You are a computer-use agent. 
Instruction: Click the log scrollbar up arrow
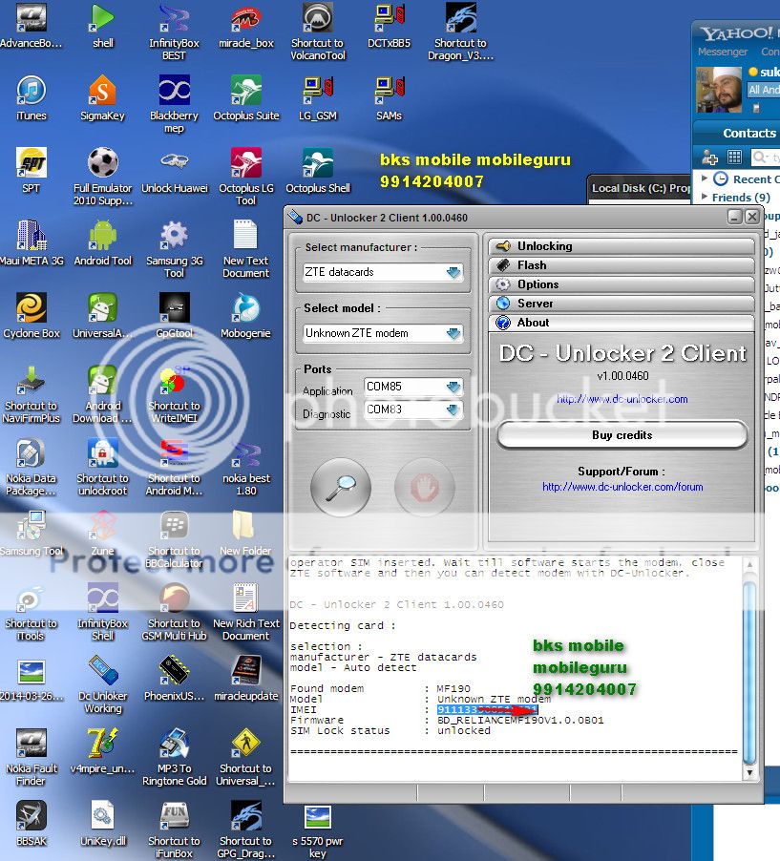point(749,564)
